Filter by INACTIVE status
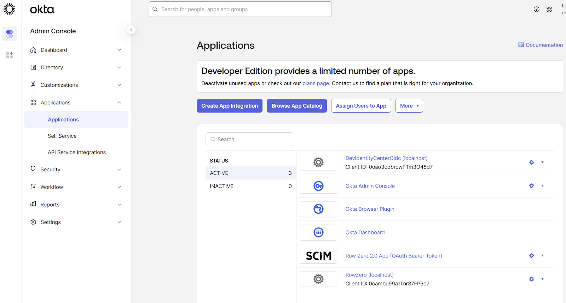 [251, 186]
